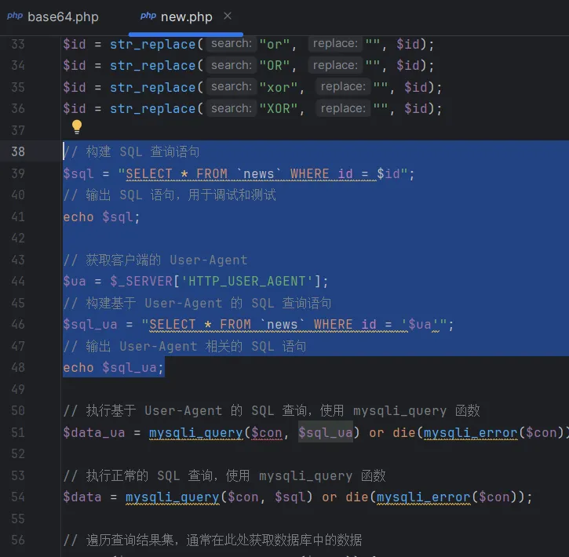Select the new.php tab

click(186, 16)
